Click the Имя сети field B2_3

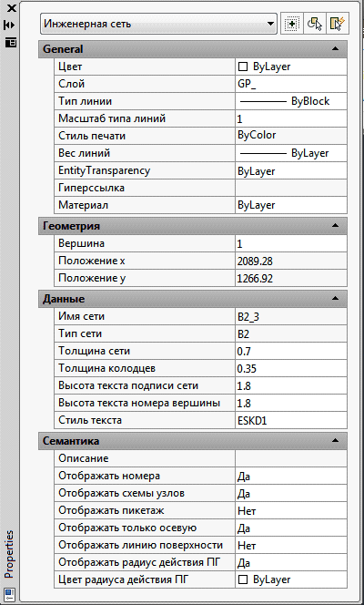tap(291, 317)
